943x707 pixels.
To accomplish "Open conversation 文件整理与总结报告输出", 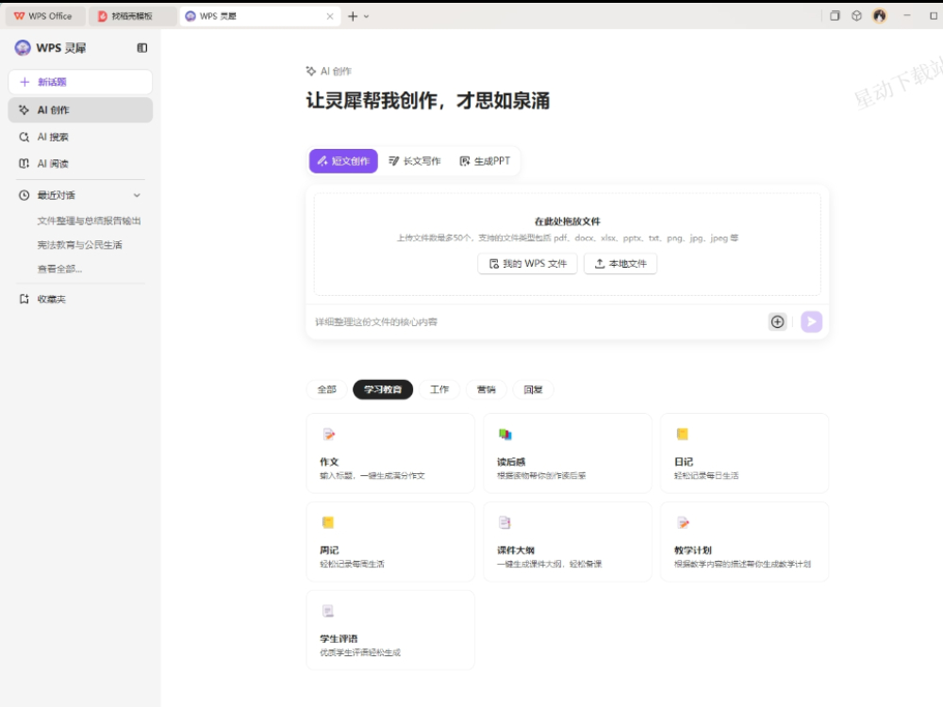I will click(x=89, y=221).
